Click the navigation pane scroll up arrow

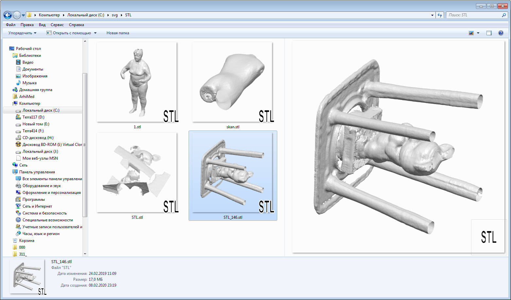(x=85, y=41)
